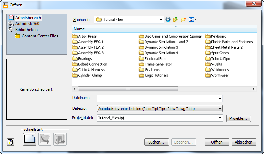Select the V-Belts folder
This screenshot has height=154, width=264.
[x=214, y=64]
